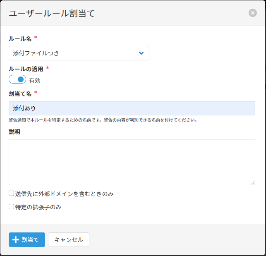Screen dimensions: 266x256
Task: Toggle the ルールの適用 switch
Action: (17, 79)
